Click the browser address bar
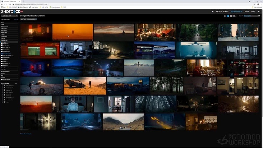Screen dimensions: 263x148 (133, 5)
